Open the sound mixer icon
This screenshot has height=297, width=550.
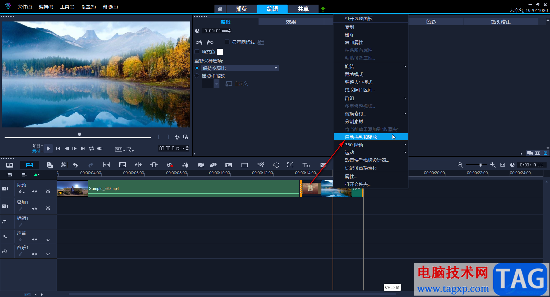coord(185,165)
